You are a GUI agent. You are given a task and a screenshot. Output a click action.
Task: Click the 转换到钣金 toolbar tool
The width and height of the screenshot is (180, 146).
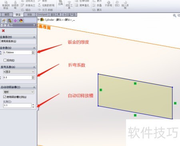click(6, 5)
